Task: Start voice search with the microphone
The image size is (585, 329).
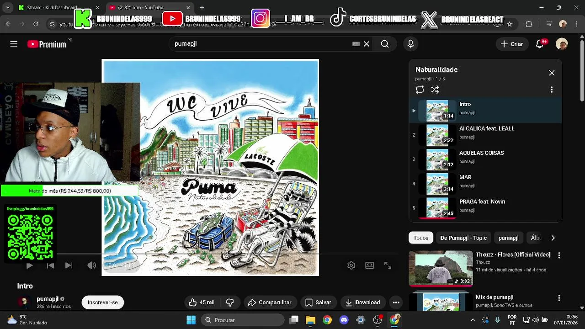Action: pos(410,44)
